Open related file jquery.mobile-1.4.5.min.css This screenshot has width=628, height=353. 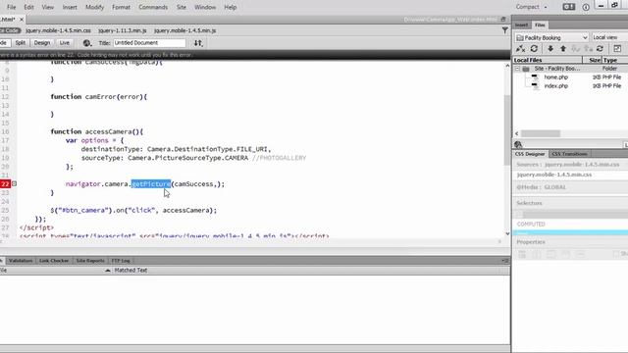58,30
